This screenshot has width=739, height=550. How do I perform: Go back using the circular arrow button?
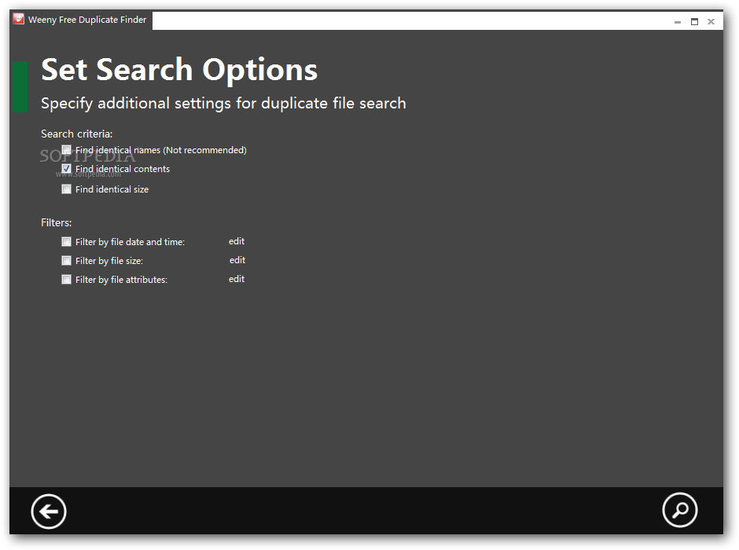click(49, 511)
